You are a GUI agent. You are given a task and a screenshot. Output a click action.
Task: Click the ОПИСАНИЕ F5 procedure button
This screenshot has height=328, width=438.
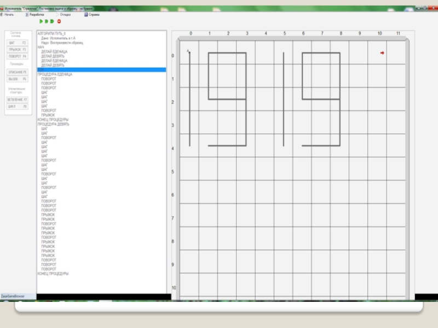17,72
